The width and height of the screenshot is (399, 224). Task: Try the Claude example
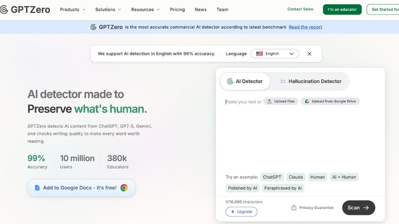pyautogui.click(x=296, y=177)
